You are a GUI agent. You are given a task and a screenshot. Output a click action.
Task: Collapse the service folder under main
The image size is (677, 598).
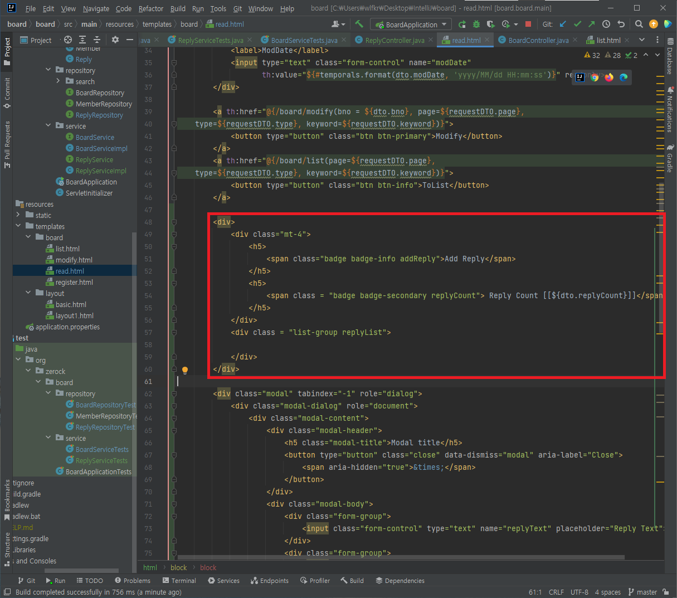coord(48,125)
